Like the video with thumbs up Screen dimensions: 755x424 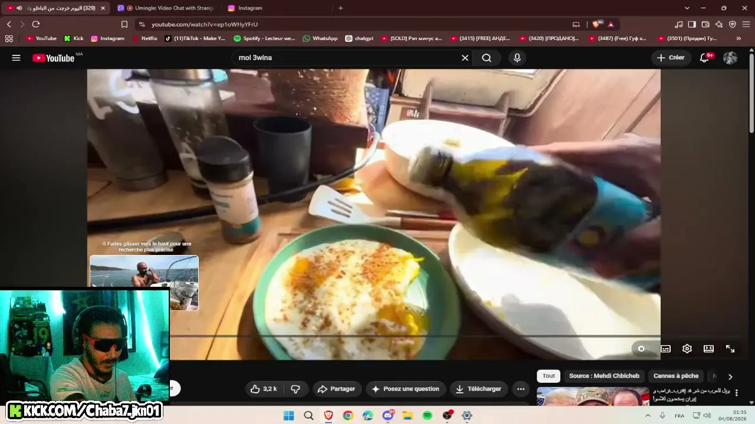[263, 389]
